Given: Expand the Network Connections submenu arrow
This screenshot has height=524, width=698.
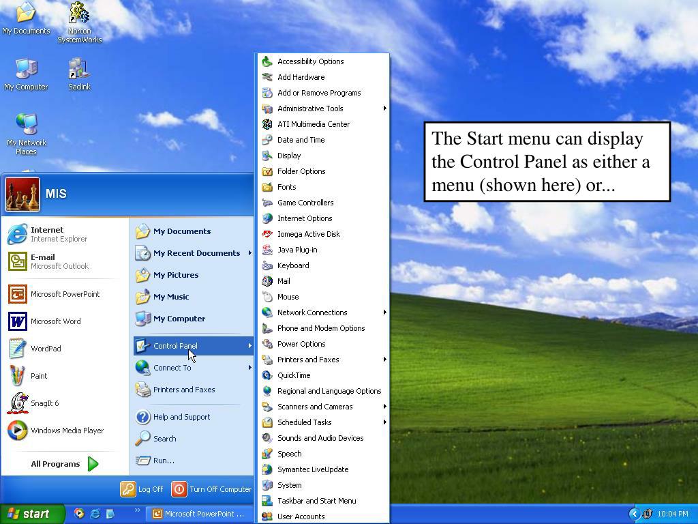Looking at the screenshot, I should [x=384, y=312].
